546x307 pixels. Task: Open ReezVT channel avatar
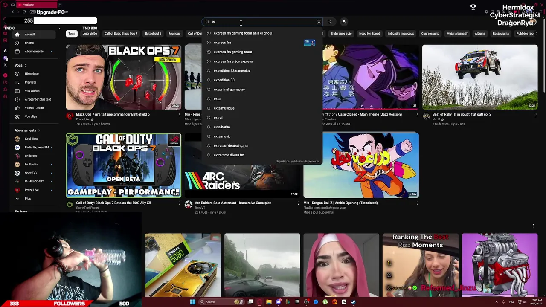coord(189,205)
